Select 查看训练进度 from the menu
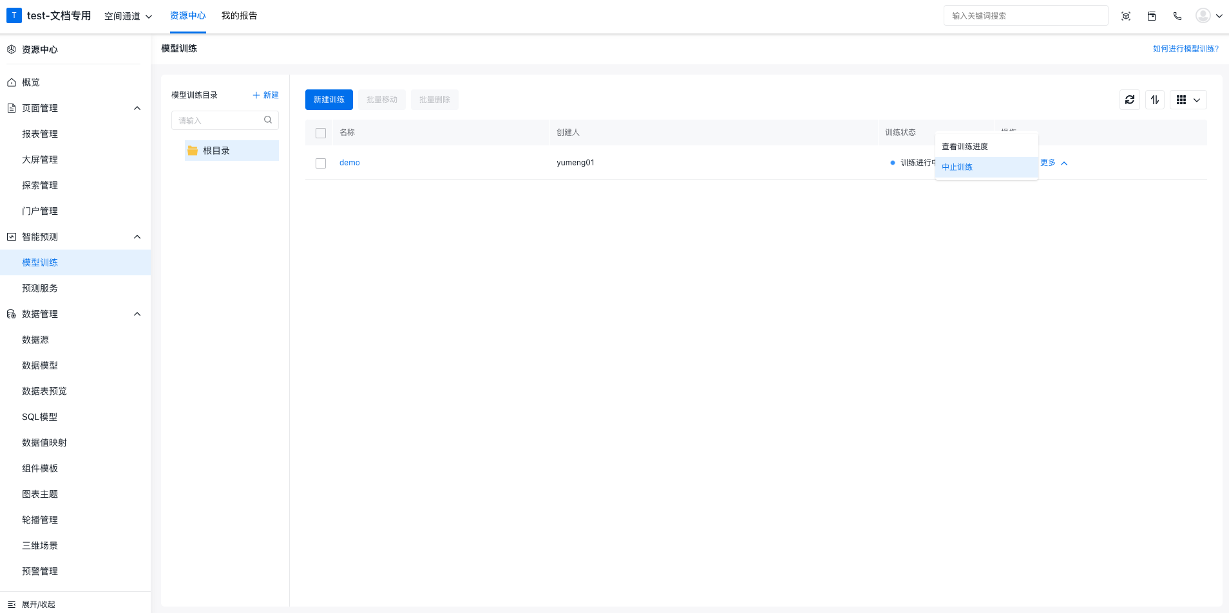Image resolution: width=1229 pixels, height=613 pixels. 987,147
